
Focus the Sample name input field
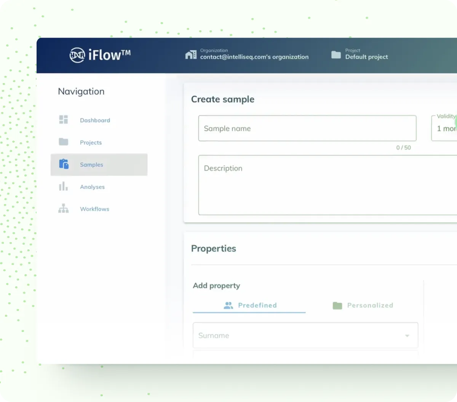pyautogui.click(x=307, y=128)
